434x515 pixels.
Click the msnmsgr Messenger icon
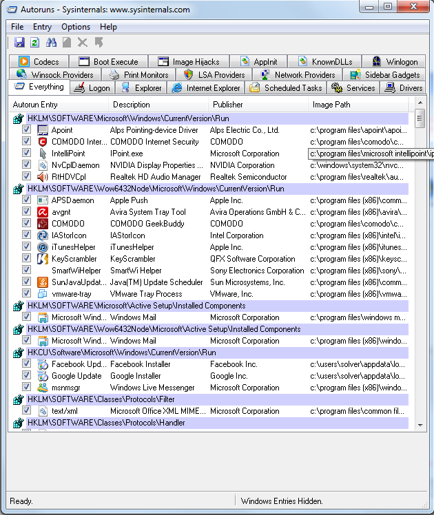tap(43, 388)
